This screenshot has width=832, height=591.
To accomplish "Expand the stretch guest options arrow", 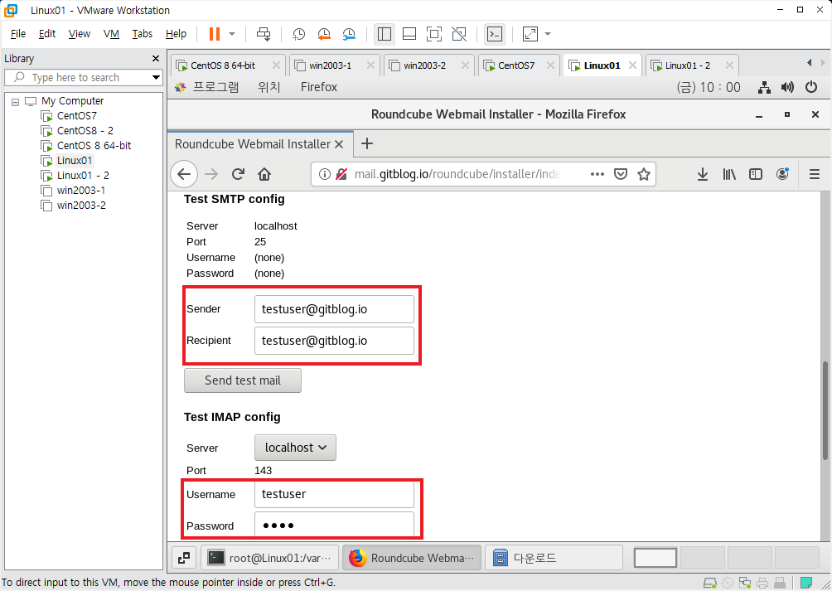I will click(548, 34).
